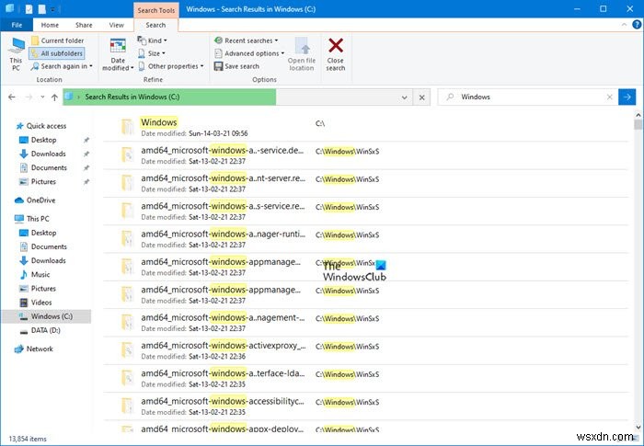Click the Close search red X icon

pos(336,46)
